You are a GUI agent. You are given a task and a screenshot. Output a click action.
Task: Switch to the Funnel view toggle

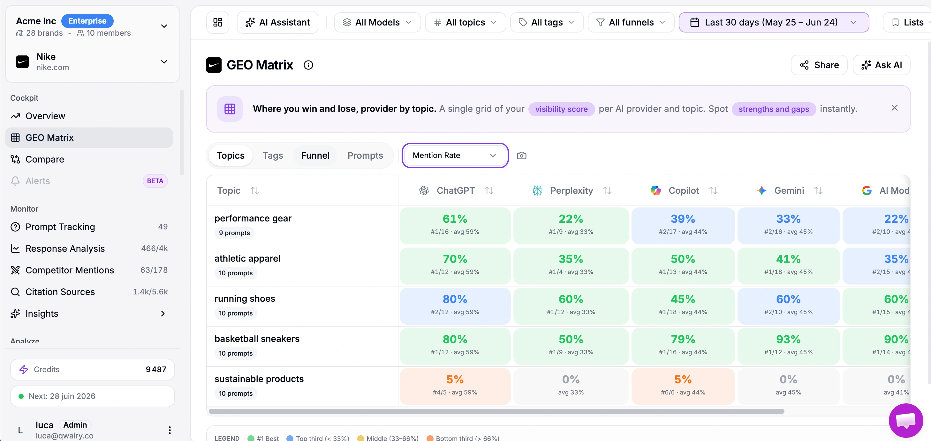315,155
